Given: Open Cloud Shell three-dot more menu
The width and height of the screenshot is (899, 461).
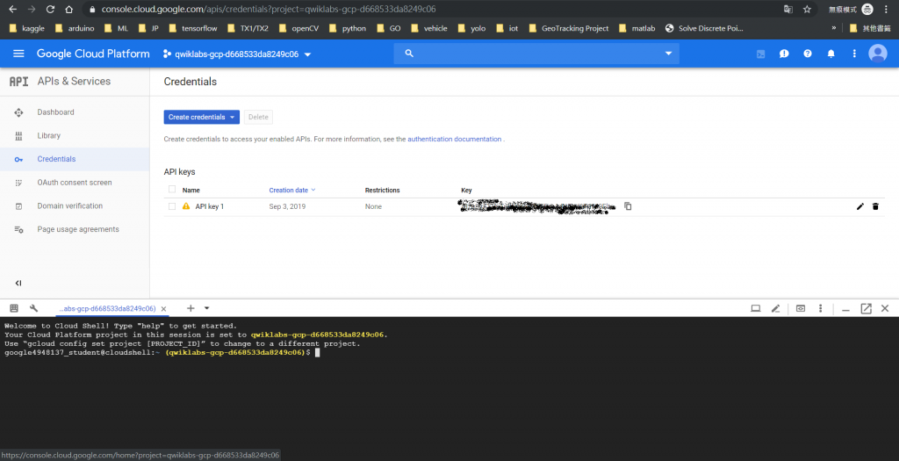Looking at the screenshot, I should click(x=821, y=308).
